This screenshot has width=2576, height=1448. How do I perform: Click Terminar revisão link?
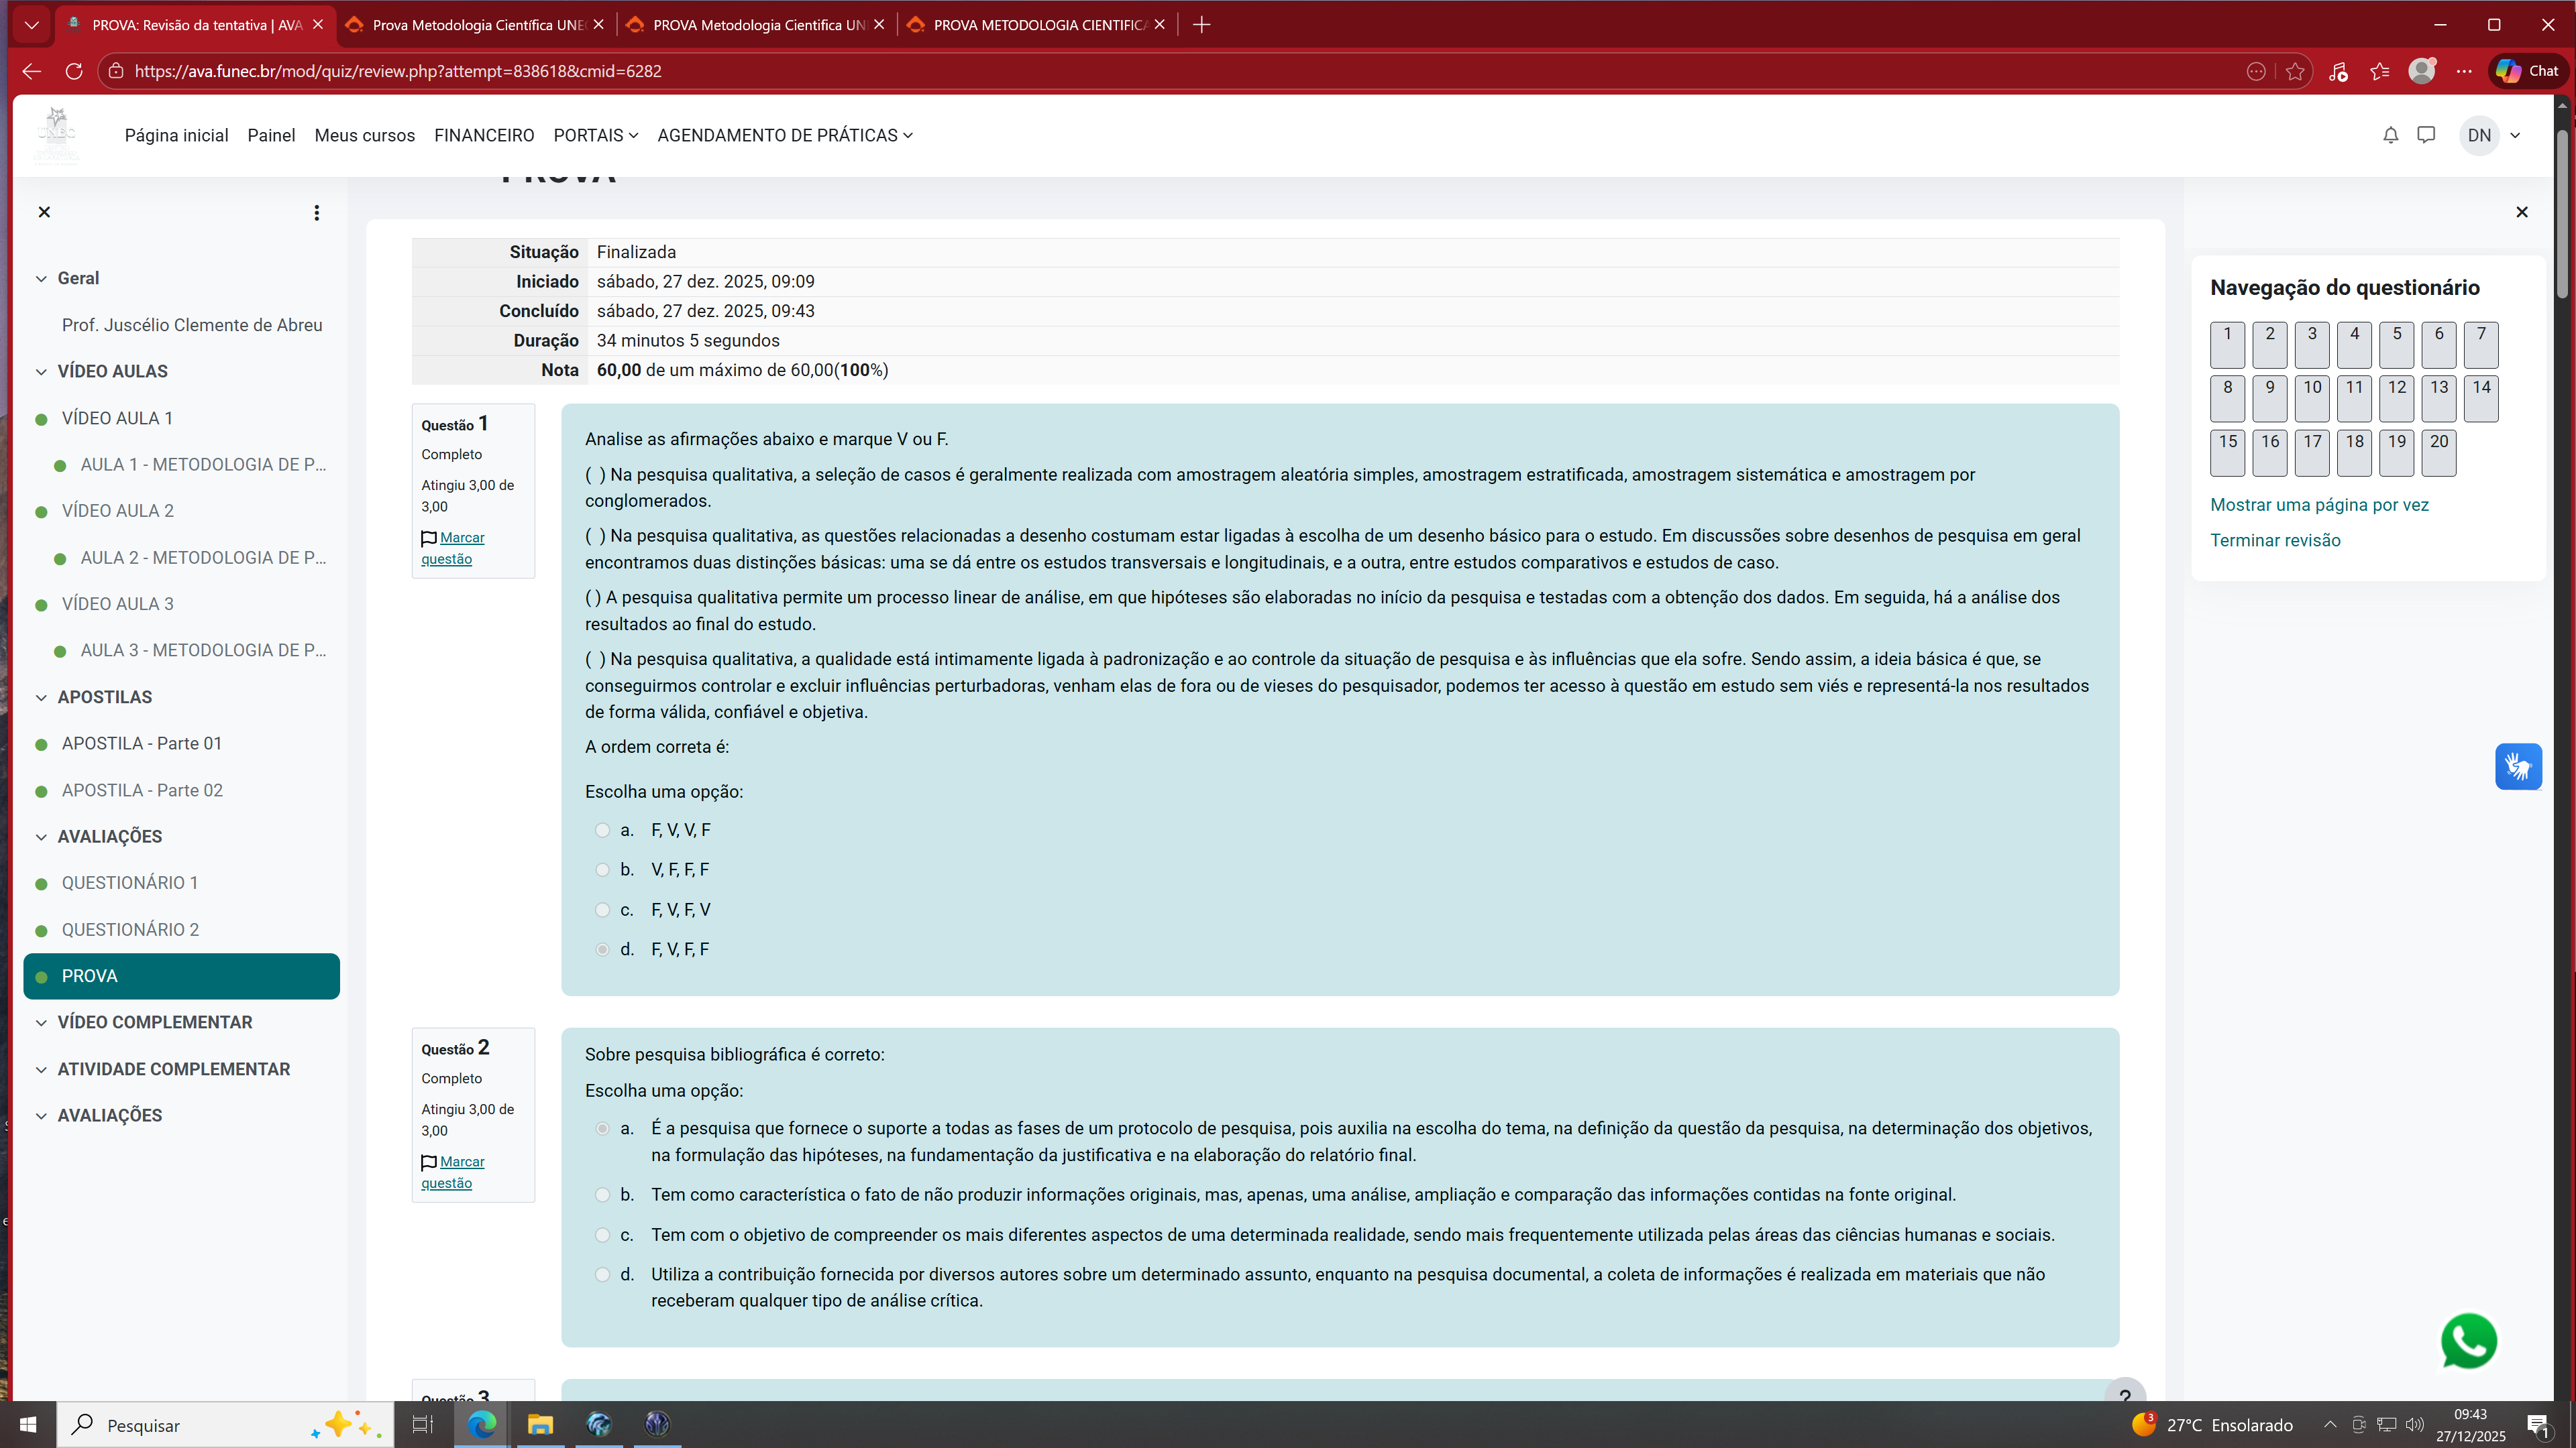2274,540
